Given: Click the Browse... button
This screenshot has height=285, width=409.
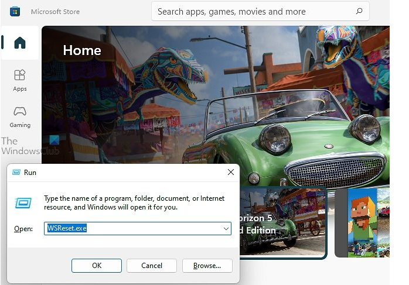Looking at the screenshot, I should [207, 266].
